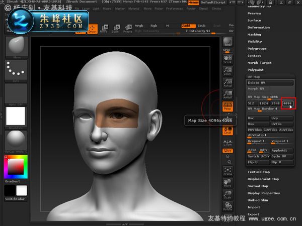Click the Scroll canvas icon
The image size is (302, 226).
(228, 59)
